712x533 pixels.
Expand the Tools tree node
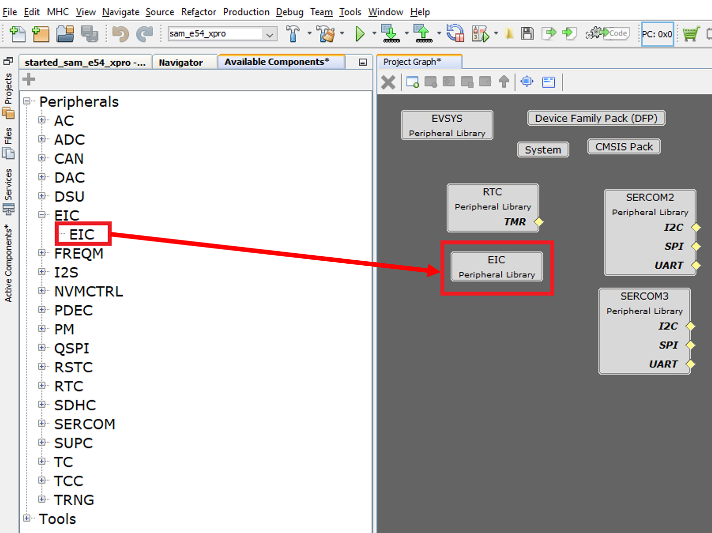click(x=27, y=518)
